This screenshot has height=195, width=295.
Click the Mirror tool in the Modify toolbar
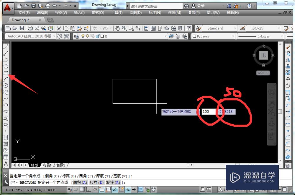pos(288,59)
